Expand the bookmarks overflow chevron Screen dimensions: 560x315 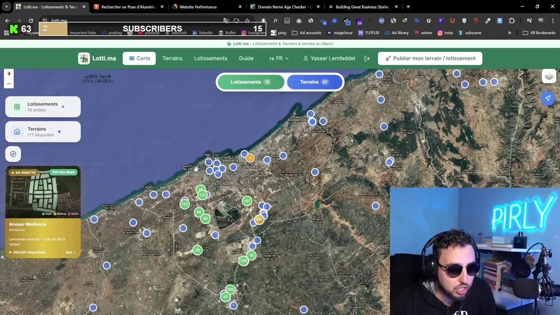click(x=509, y=33)
